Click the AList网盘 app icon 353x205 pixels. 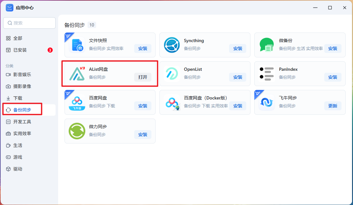(77, 74)
